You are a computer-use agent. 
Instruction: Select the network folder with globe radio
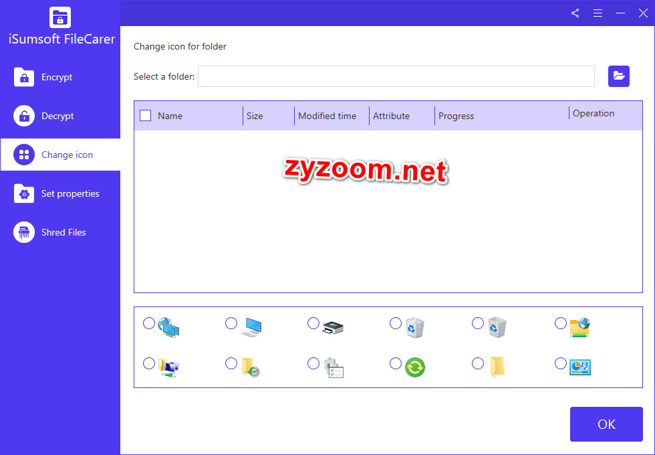561,323
